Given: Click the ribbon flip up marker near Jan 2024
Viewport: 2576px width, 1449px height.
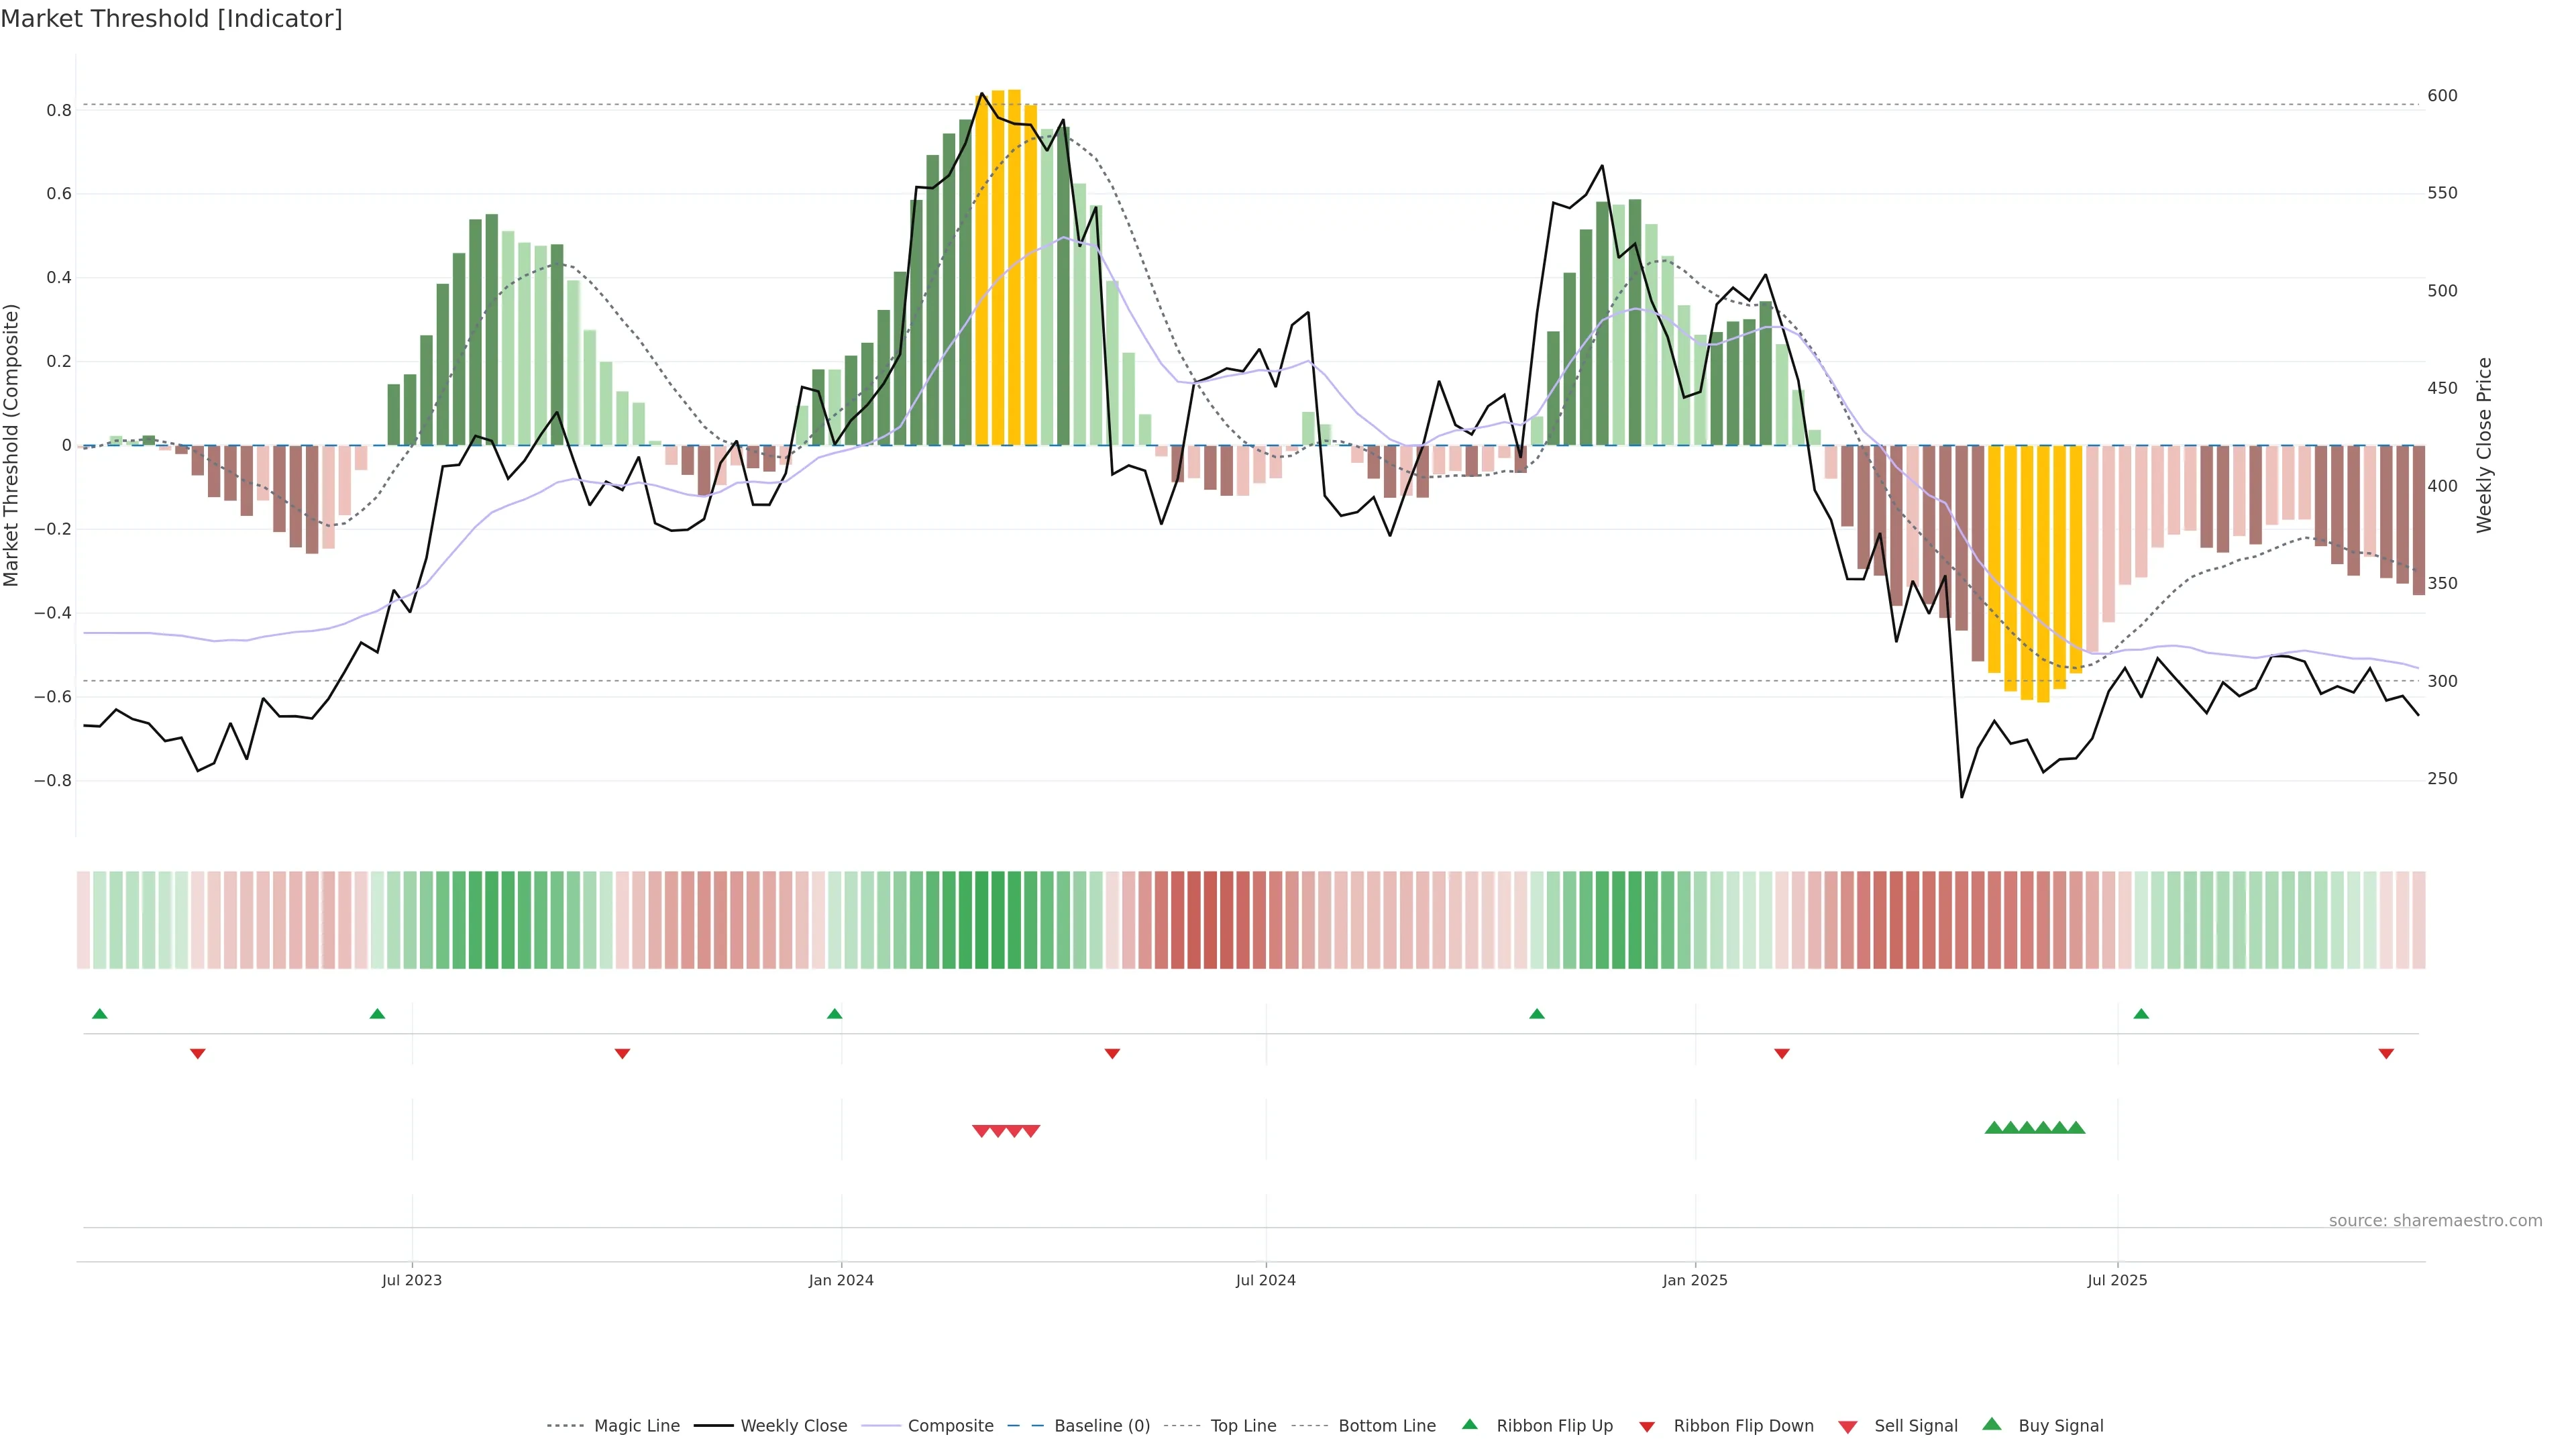Looking at the screenshot, I should pos(835,1014).
